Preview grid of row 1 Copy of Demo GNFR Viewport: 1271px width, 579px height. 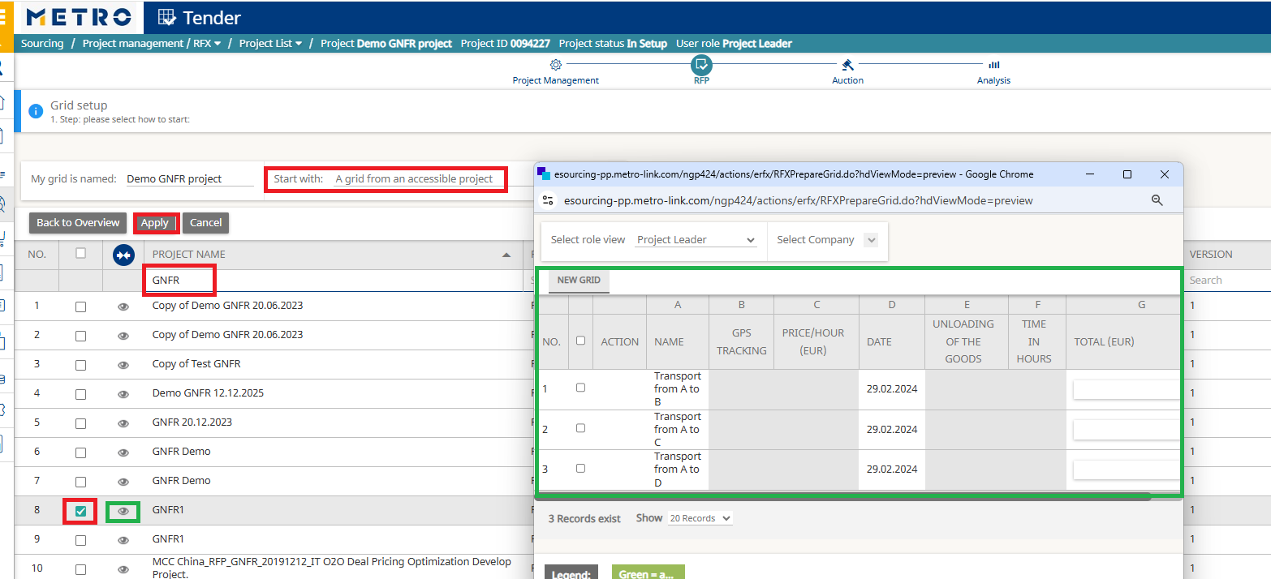[123, 307]
